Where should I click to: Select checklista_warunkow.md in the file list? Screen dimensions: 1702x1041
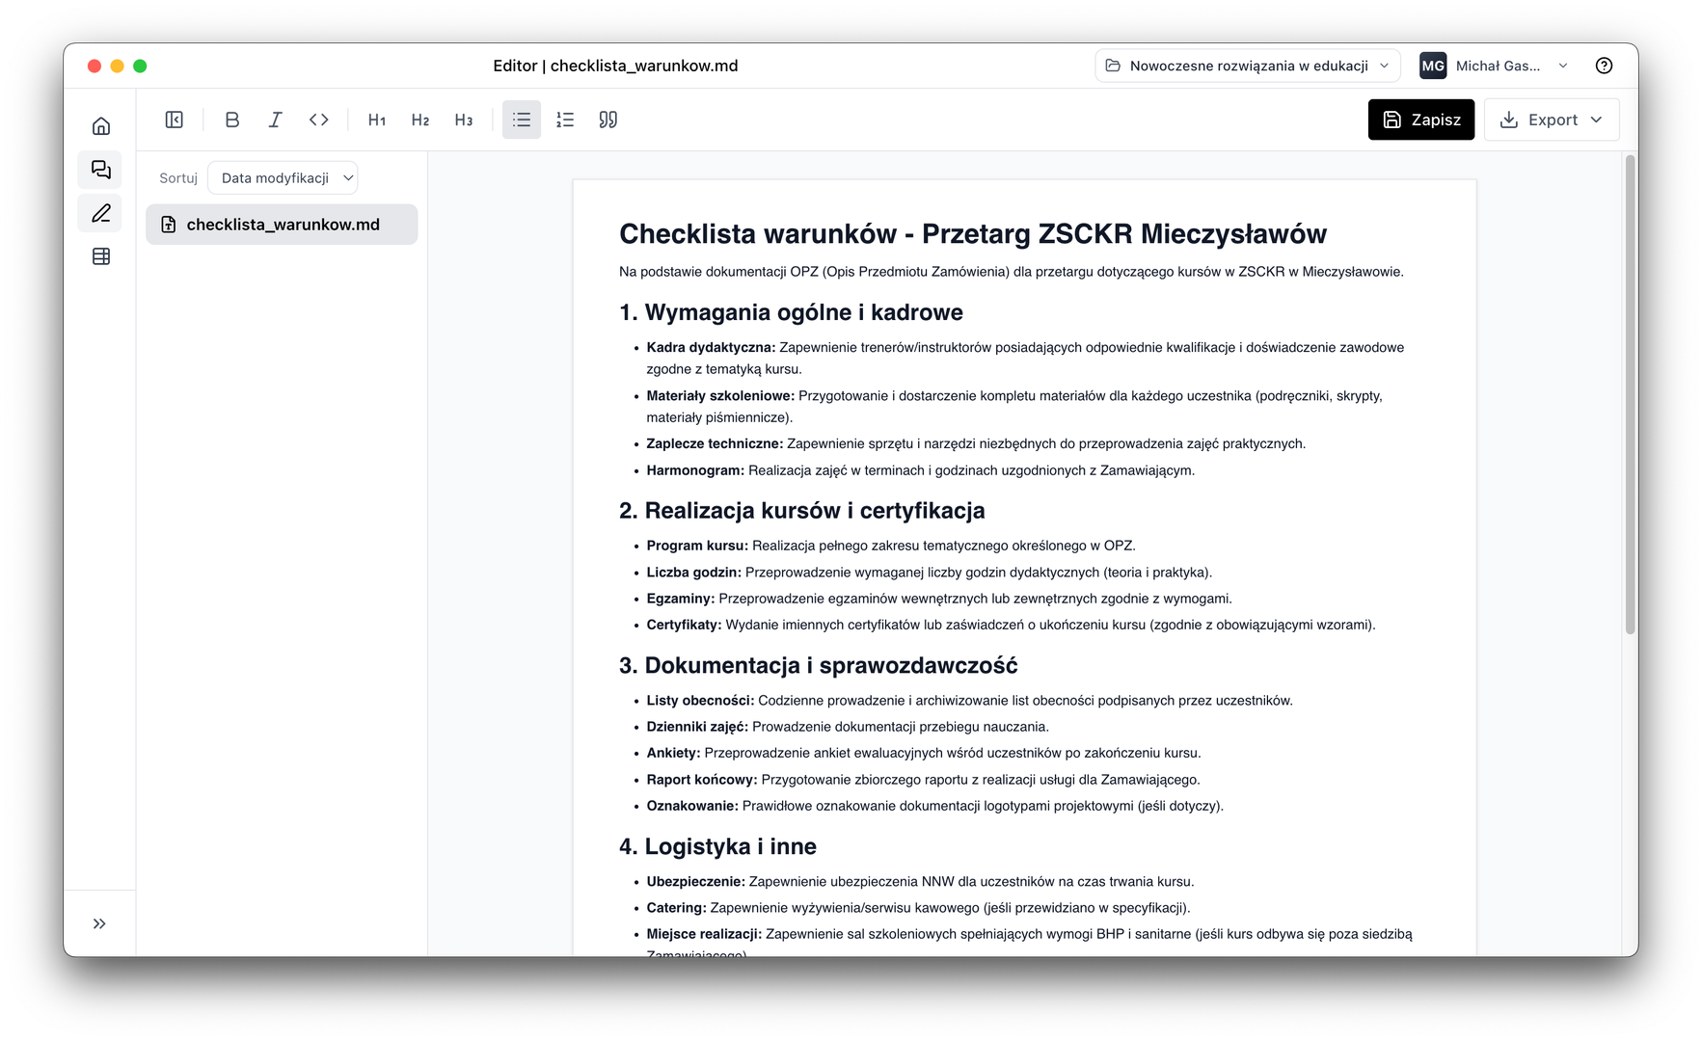(x=282, y=224)
